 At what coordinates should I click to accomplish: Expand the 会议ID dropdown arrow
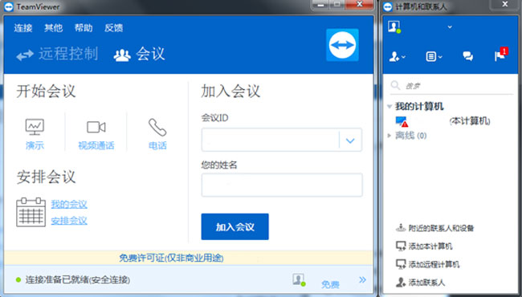click(x=350, y=140)
